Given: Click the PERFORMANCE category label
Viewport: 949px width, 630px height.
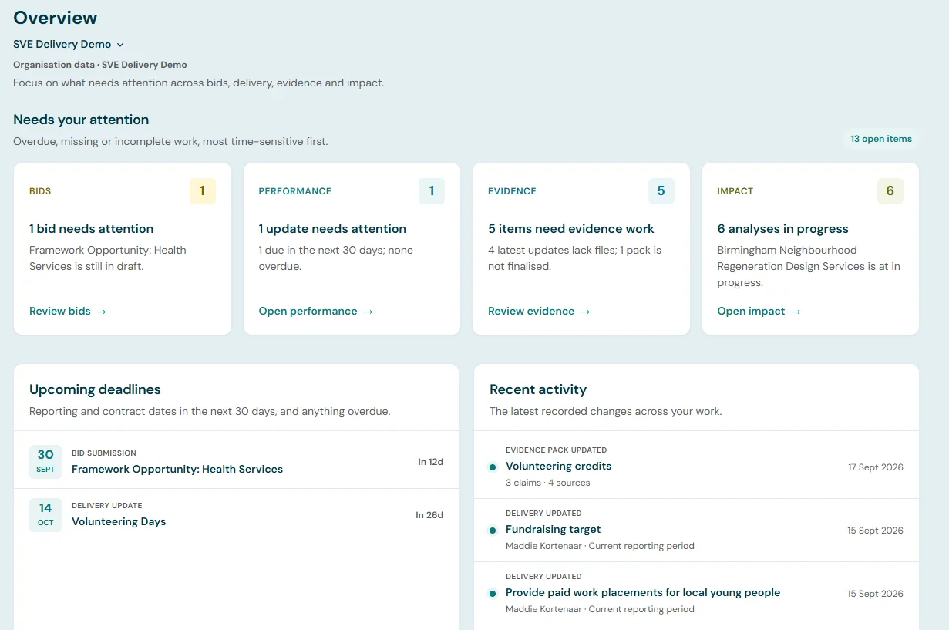Looking at the screenshot, I should tap(295, 191).
